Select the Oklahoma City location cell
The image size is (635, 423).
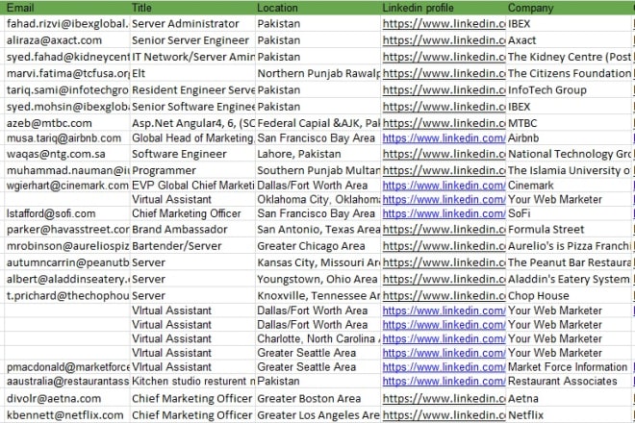(317, 199)
